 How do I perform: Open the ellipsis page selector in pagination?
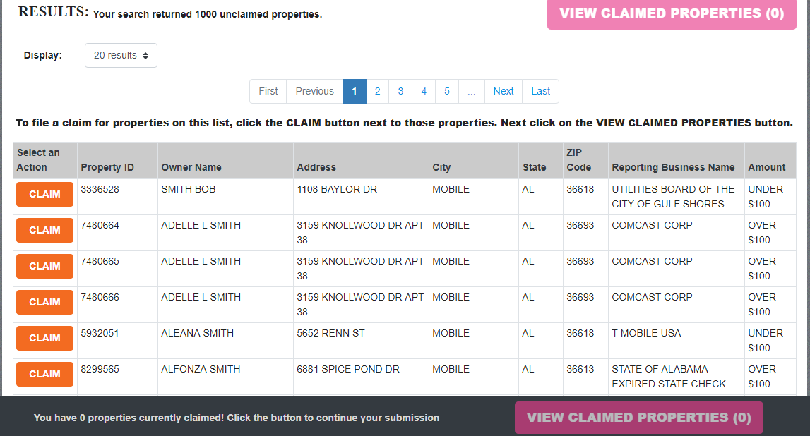tap(471, 91)
